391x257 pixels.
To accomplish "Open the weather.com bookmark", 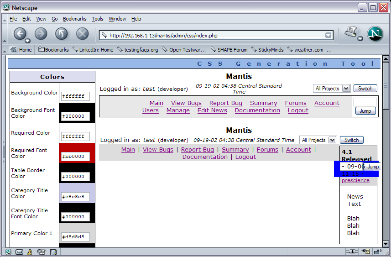I will [310, 50].
